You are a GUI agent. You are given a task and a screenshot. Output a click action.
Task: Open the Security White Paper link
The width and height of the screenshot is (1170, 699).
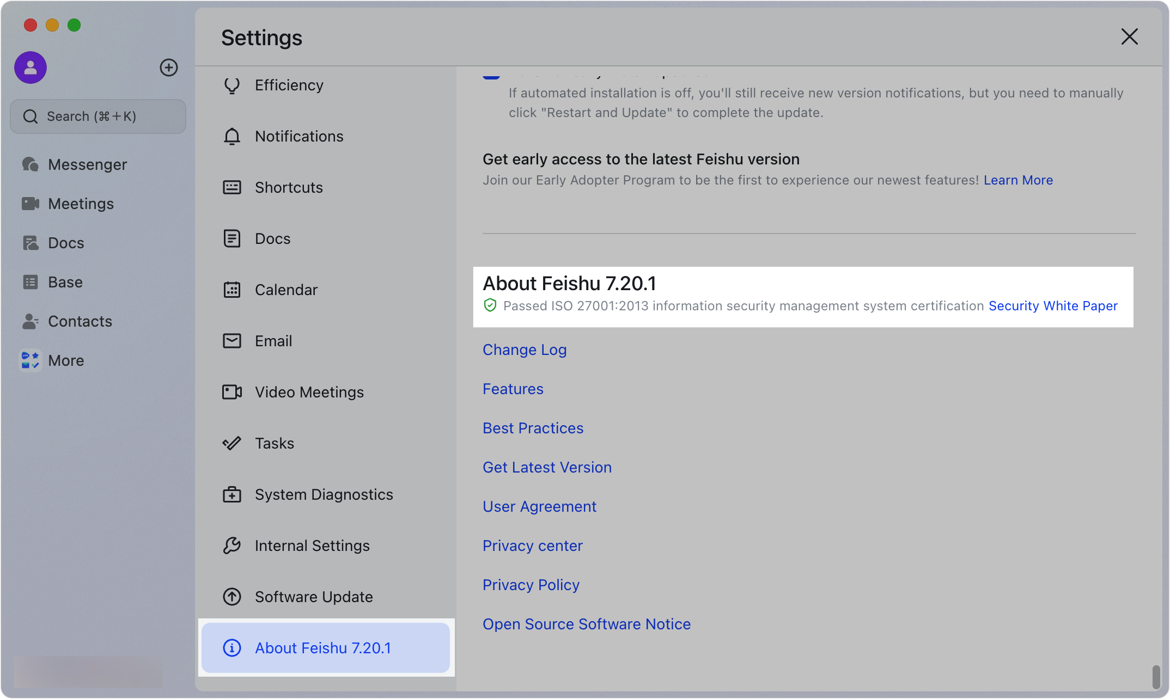(x=1053, y=306)
